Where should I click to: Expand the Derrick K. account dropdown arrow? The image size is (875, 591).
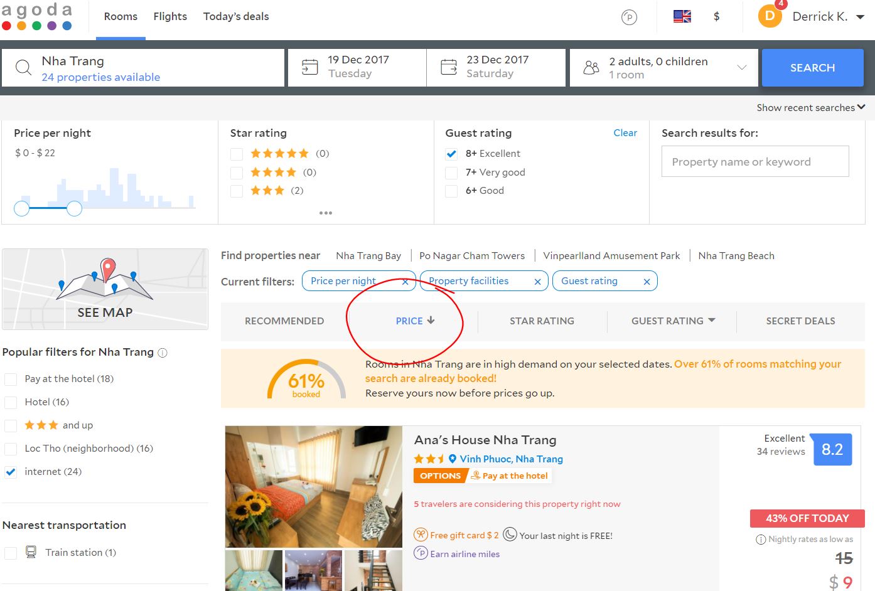[861, 17]
